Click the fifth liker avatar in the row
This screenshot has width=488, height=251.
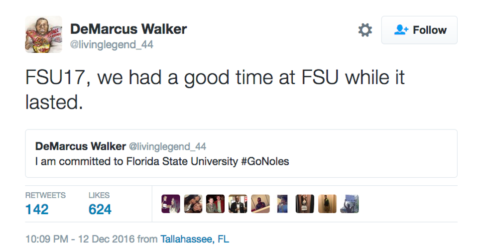tap(260, 204)
